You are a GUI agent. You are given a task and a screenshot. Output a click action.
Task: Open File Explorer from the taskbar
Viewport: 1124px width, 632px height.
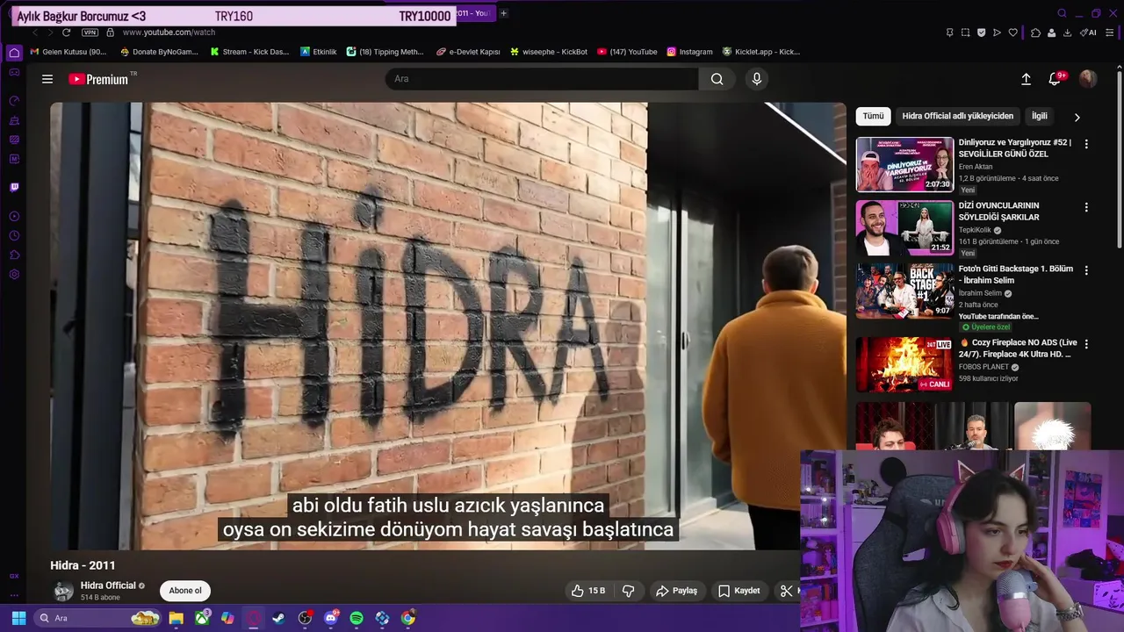176,618
